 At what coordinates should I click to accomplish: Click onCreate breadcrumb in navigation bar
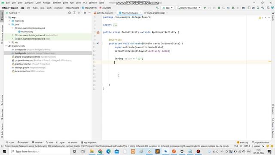coord(105,8)
